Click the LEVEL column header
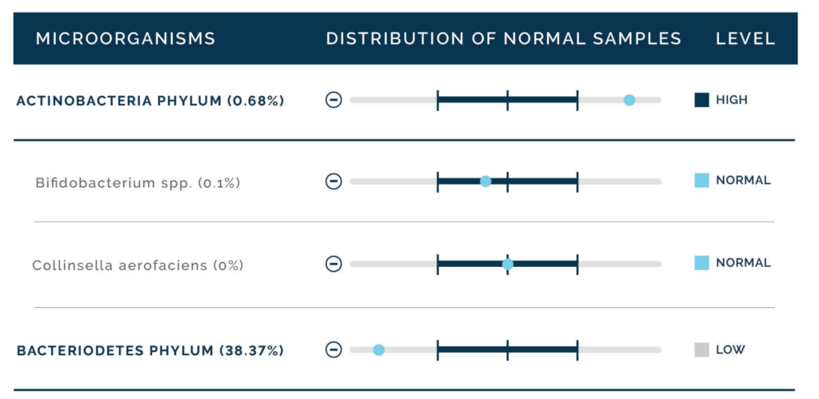Image resolution: width=819 pixels, height=399 pixels. coord(745,38)
